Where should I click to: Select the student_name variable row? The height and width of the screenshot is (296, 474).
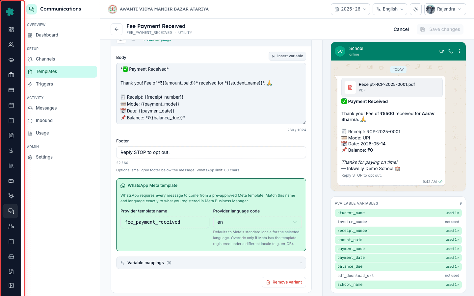398,213
